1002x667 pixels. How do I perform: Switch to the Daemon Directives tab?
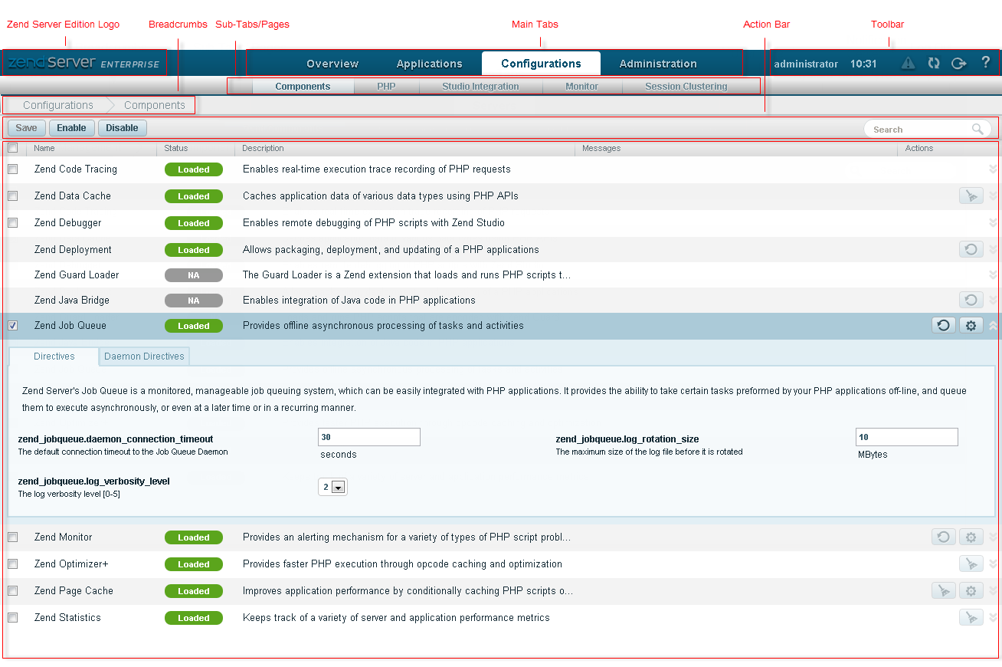[x=144, y=356]
